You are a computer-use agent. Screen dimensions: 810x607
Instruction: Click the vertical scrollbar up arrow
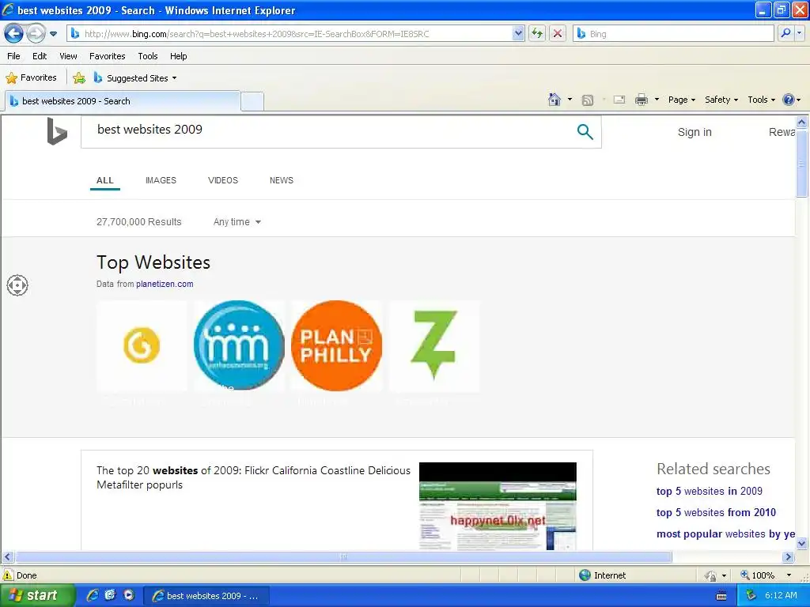(802, 122)
